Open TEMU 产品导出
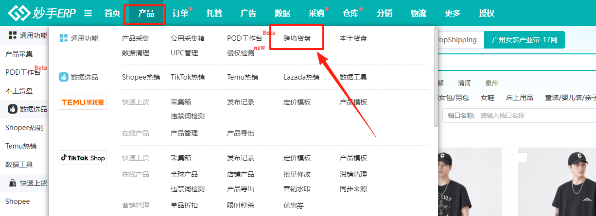596x216 pixels. point(241,133)
